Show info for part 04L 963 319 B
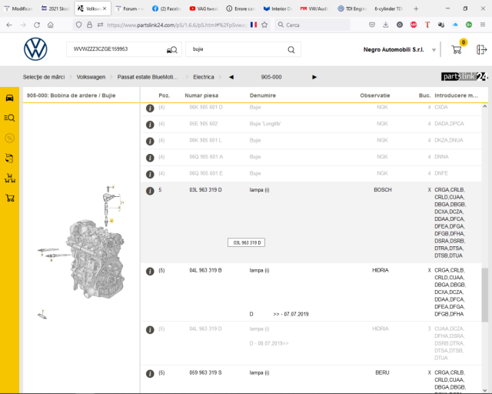 (x=150, y=271)
